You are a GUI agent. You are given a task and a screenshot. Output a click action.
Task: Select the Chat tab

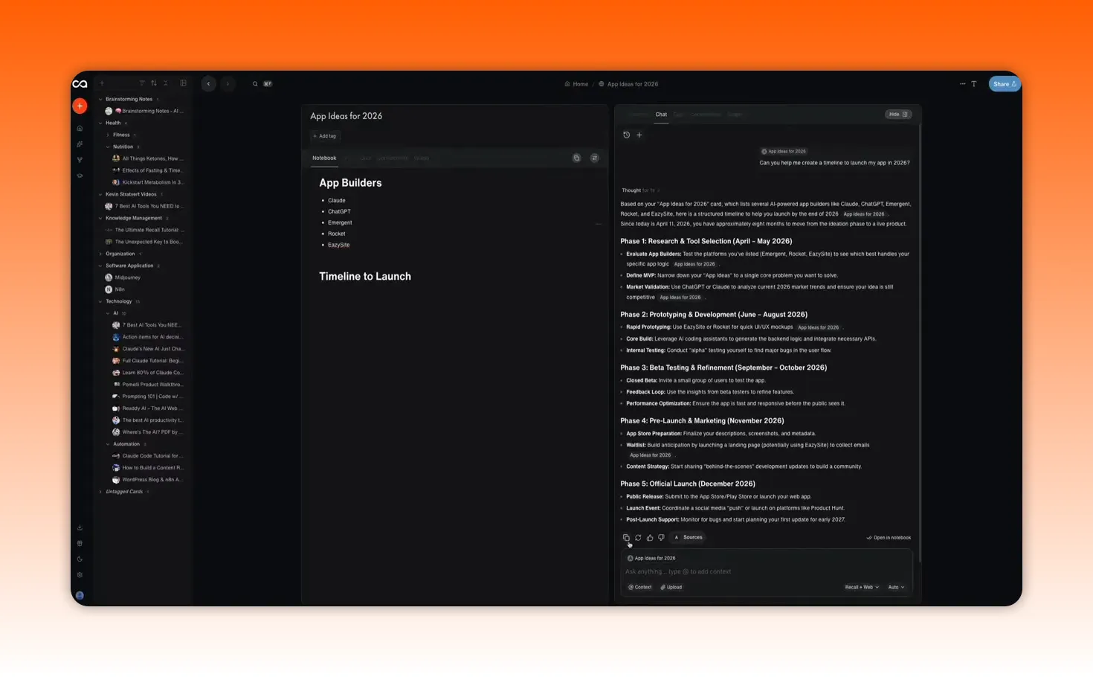pyautogui.click(x=661, y=115)
